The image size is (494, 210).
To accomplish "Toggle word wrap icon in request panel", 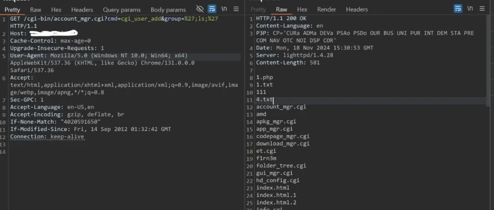I will coord(212,9).
